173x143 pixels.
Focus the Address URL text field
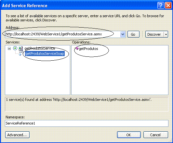(63, 34)
